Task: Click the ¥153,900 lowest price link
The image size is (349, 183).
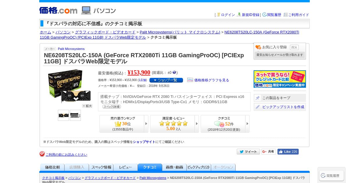Action: (x=139, y=72)
